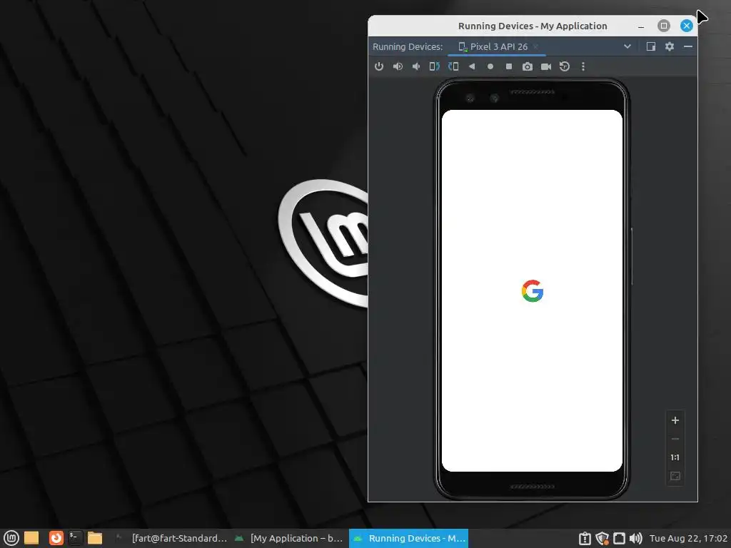The height and width of the screenshot is (548, 731).
Task: Lower emulator volume with Volume Down icon
Action: pyautogui.click(x=416, y=66)
